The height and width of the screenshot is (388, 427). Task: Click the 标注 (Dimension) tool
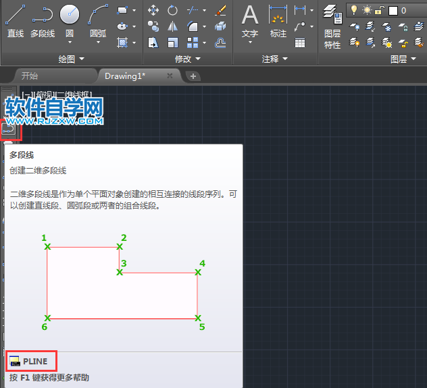pyautogui.click(x=278, y=20)
